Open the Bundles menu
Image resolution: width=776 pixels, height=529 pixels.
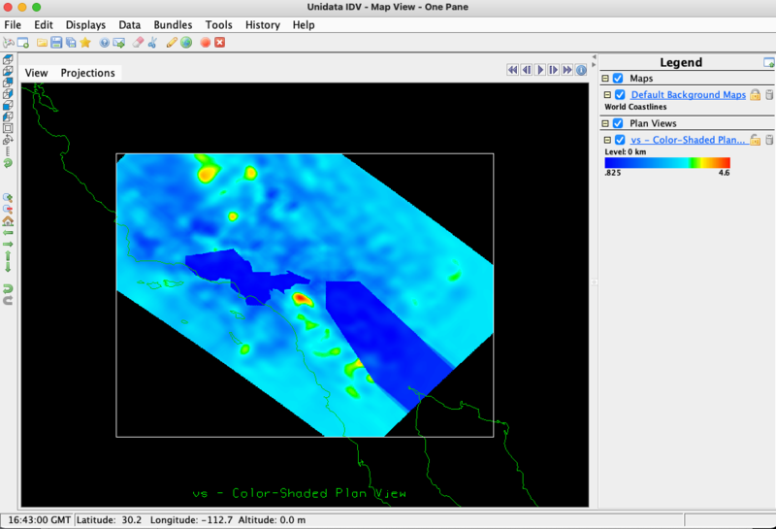[173, 25]
